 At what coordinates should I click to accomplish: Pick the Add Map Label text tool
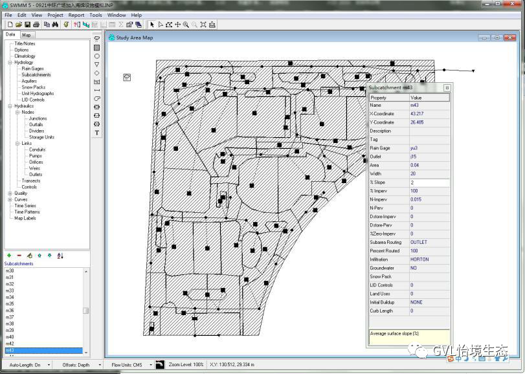97,133
